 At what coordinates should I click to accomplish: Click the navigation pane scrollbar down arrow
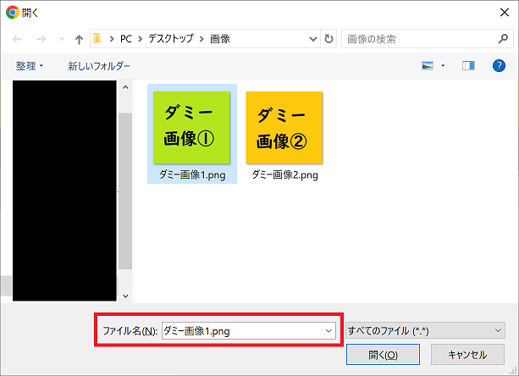tap(125, 296)
